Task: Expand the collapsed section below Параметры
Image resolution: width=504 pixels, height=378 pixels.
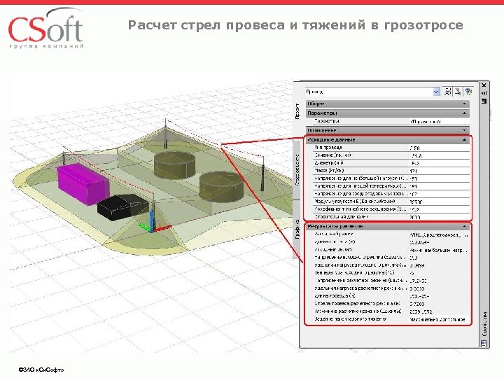Action: pos(388,130)
